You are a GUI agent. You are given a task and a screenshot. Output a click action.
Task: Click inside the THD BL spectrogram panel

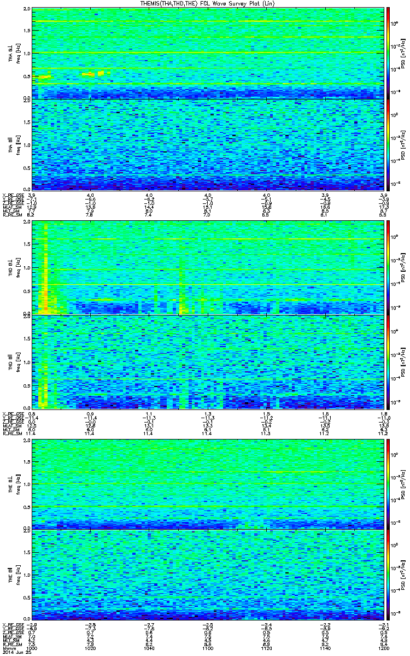pos(207,268)
